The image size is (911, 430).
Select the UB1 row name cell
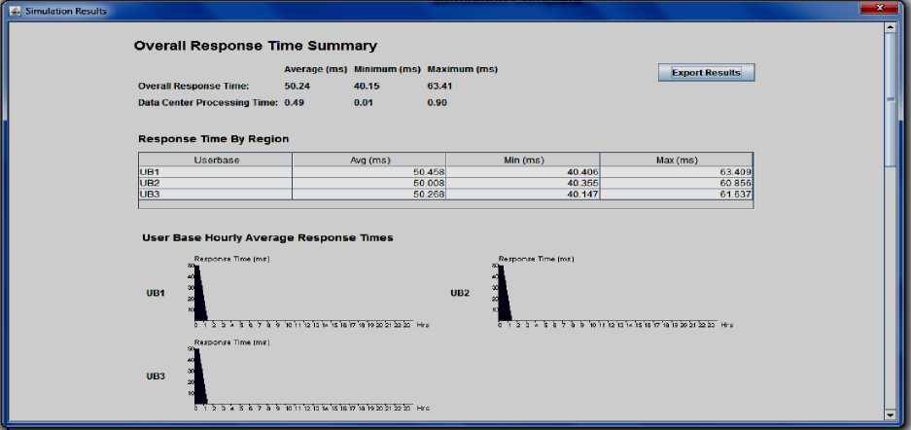point(216,172)
